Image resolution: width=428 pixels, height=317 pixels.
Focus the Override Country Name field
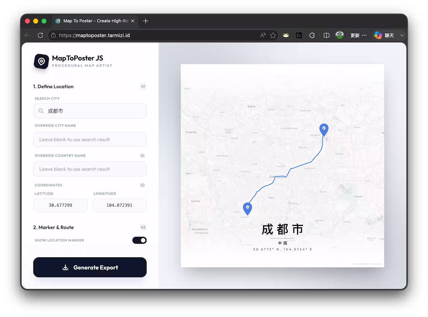pyautogui.click(x=90, y=169)
